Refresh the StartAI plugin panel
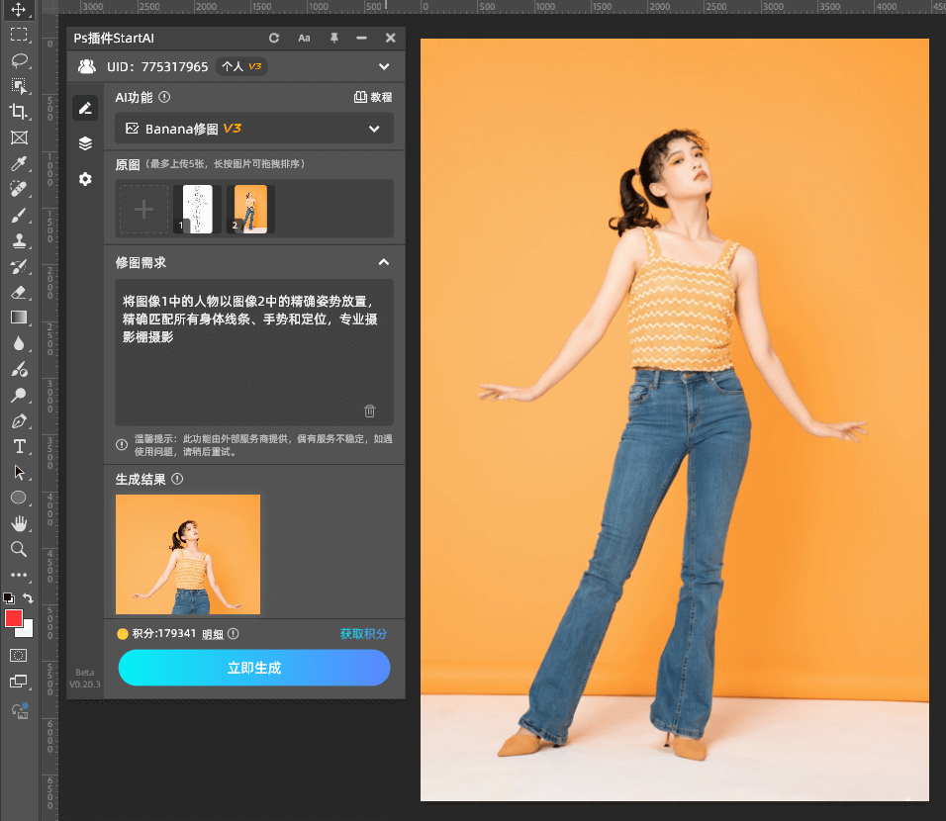Screen dimensions: 946x821 click(x=274, y=38)
